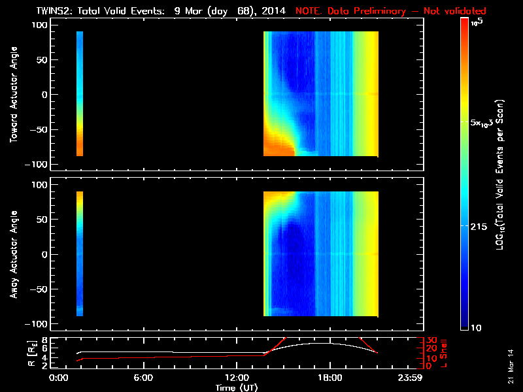
Task: Click the 5x10³ color bar label
Action: click(x=486, y=122)
